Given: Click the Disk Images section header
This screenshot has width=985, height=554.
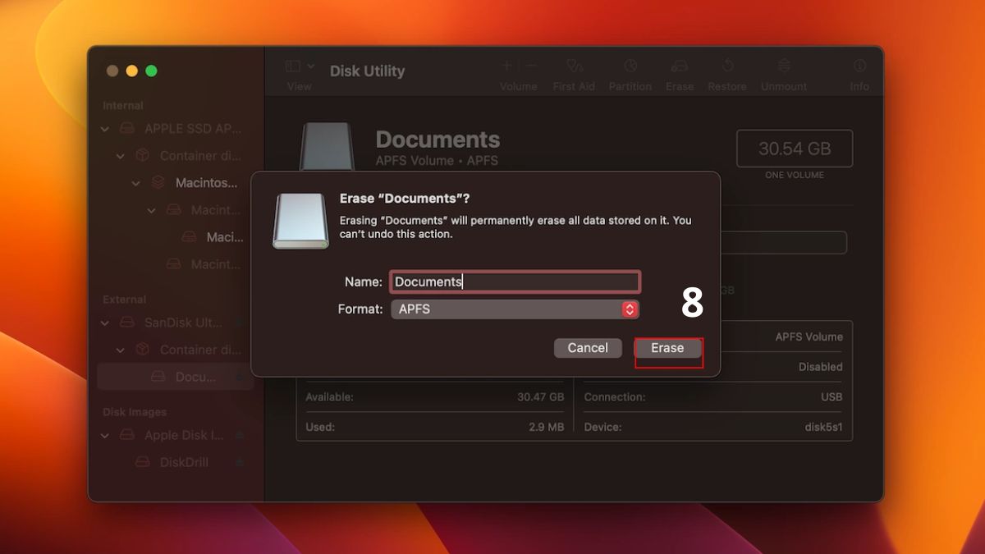Looking at the screenshot, I should coord(135,412).
